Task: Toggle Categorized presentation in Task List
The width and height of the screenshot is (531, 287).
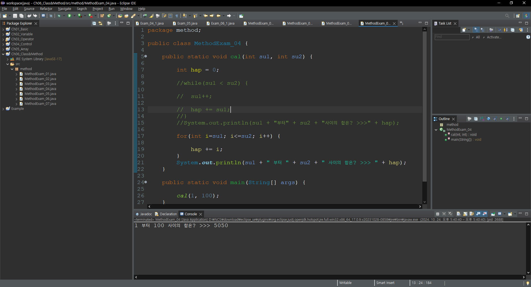Action: coord(476,30)
